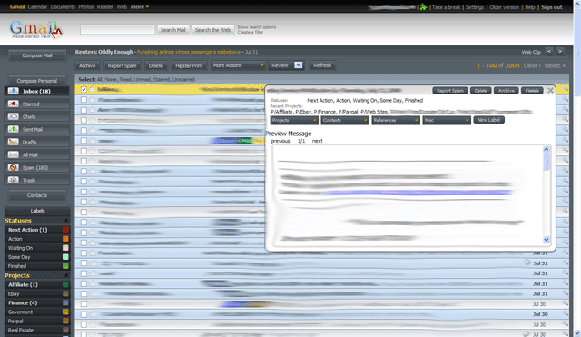Click New Label in the preview popup
The height and width of the screenshot is (337, 581).
488,120
